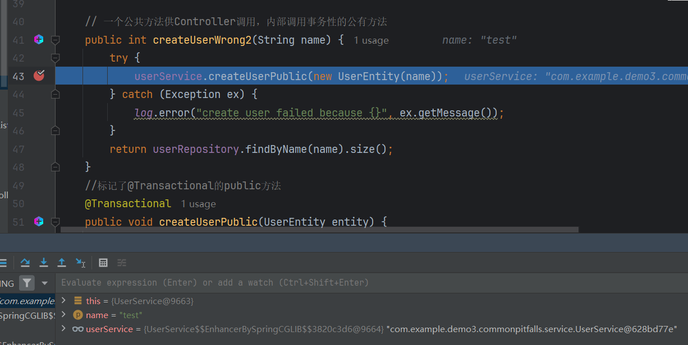Click gutter icon on line 51
The width and height of the screenshot is (688, 345).
point(39,222)
